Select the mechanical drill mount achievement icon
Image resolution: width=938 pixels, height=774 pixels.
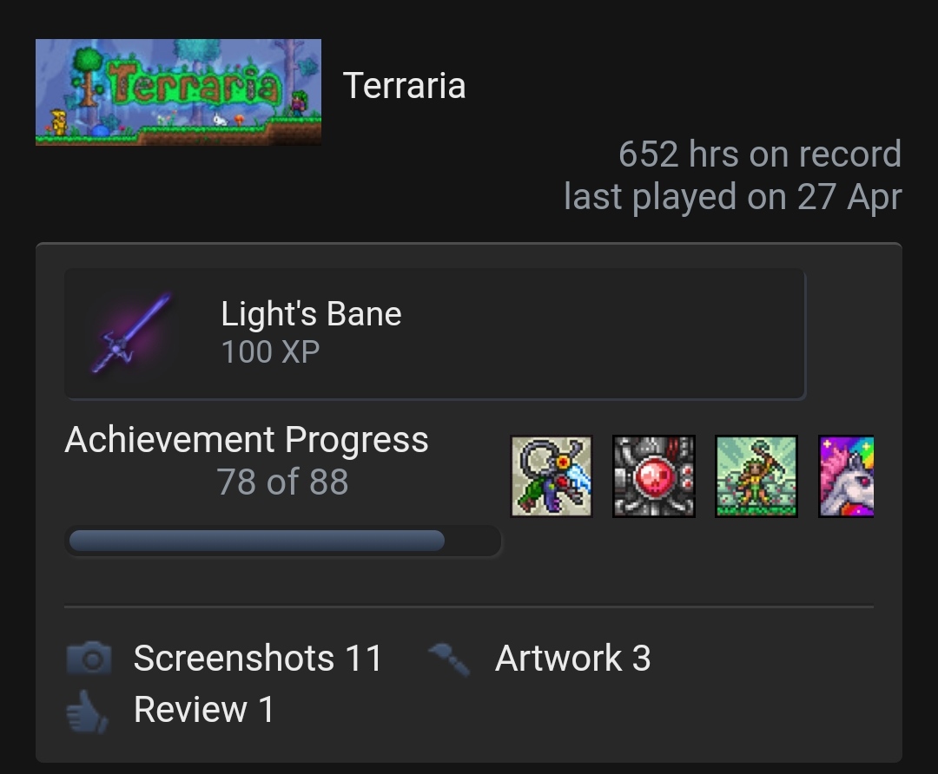coord(551,476)
